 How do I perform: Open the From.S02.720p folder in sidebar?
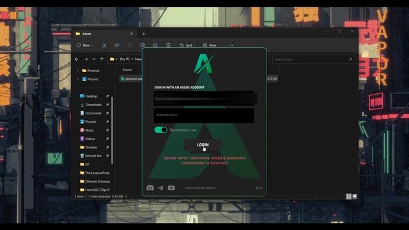pos(95,190)
